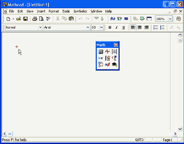Close the Math palette

(x=116, y=45)
